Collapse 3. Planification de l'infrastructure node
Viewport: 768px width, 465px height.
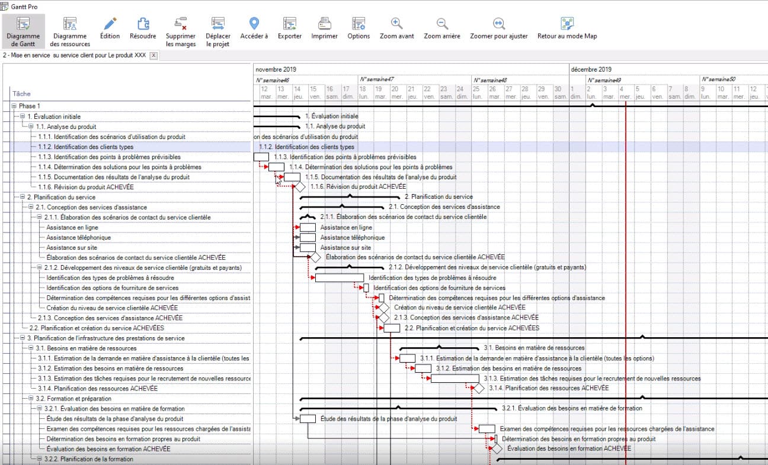click(x=23, y=338)
